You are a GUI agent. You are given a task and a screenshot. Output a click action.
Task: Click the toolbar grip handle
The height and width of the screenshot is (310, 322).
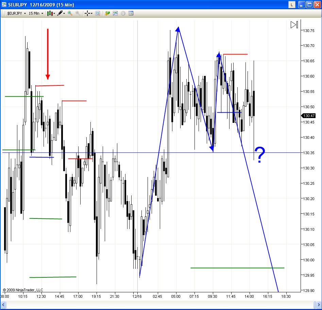[2, 14]
